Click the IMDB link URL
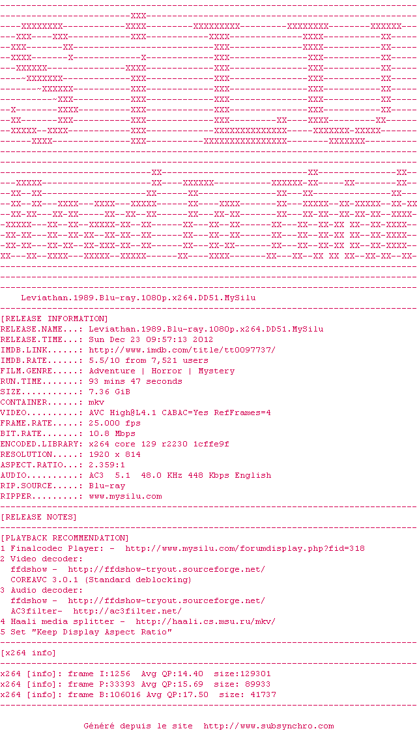417x731 pixels. pos(182,350)
